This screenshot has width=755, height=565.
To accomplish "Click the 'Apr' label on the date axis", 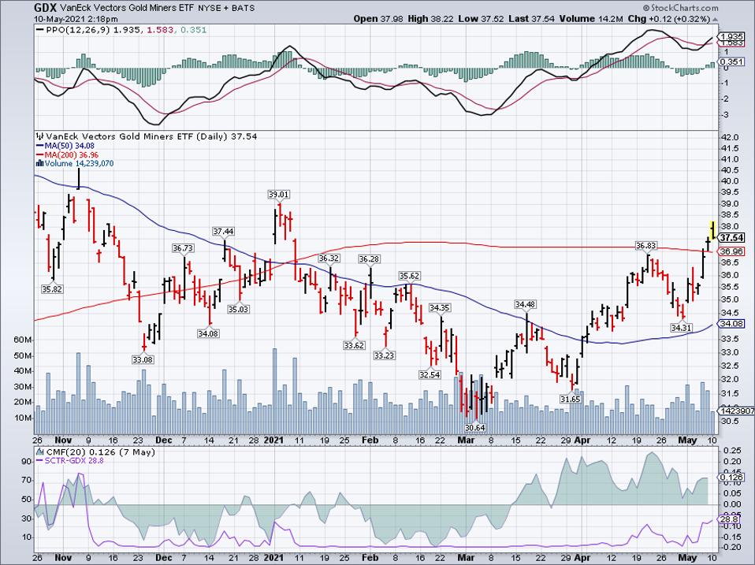I will click(x=582, y=440).
